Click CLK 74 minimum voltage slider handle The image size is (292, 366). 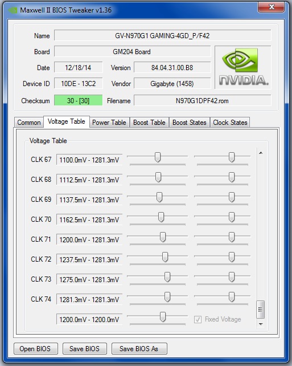[x=167, y=297]
